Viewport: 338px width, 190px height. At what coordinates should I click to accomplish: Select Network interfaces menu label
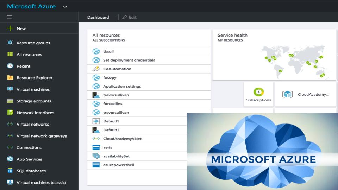pyautogui.click(x=35, y=113)
